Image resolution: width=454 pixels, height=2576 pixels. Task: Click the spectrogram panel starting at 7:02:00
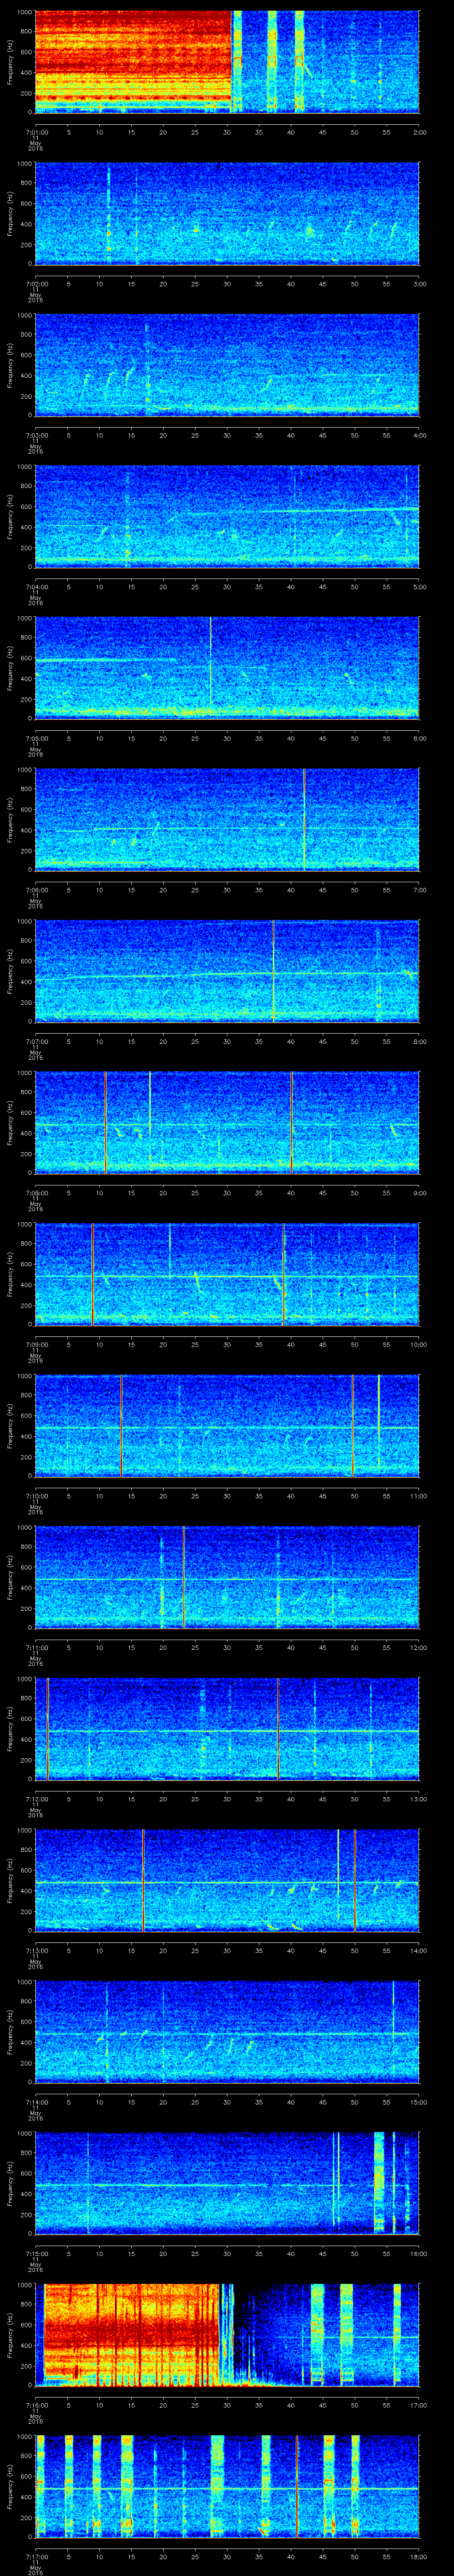coord(227,214)
